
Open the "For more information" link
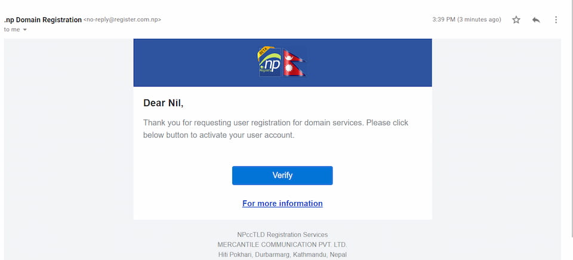[x=282, y=203]
